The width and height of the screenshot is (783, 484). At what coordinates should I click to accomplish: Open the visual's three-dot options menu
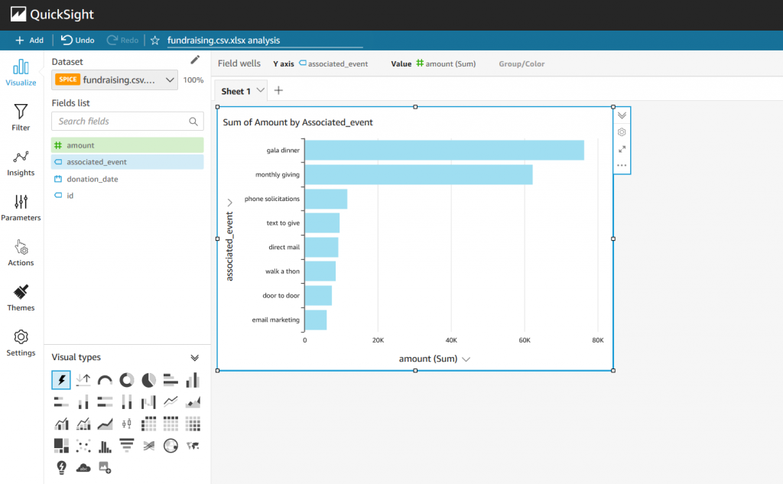coord(622,165)
